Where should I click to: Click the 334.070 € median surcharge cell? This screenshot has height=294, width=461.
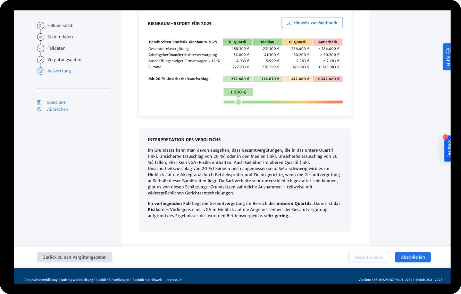tap(268, 79)
